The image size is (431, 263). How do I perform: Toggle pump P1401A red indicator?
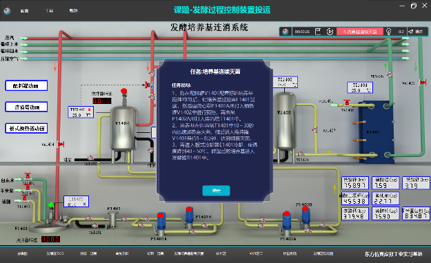tap(161, 215)
